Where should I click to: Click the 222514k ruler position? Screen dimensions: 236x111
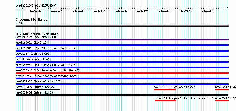coord(121,11)
